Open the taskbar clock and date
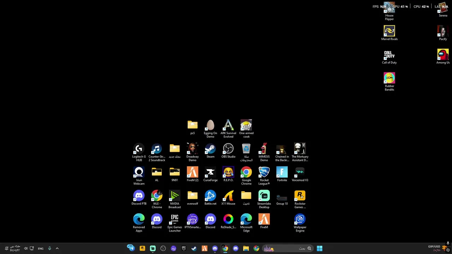 coord(15,248)
